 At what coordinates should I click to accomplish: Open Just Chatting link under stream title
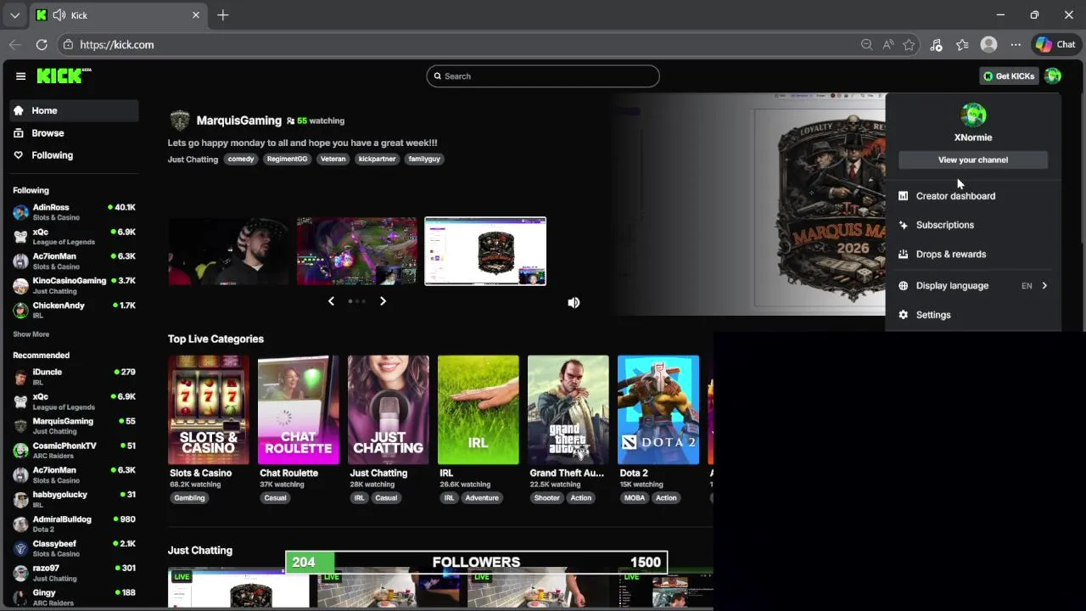click(x=193, y=159)
